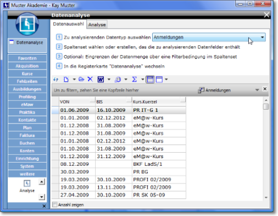The image size is (278, 216).
Task: Switch to the Analyse tab
Action: [97, 25]
